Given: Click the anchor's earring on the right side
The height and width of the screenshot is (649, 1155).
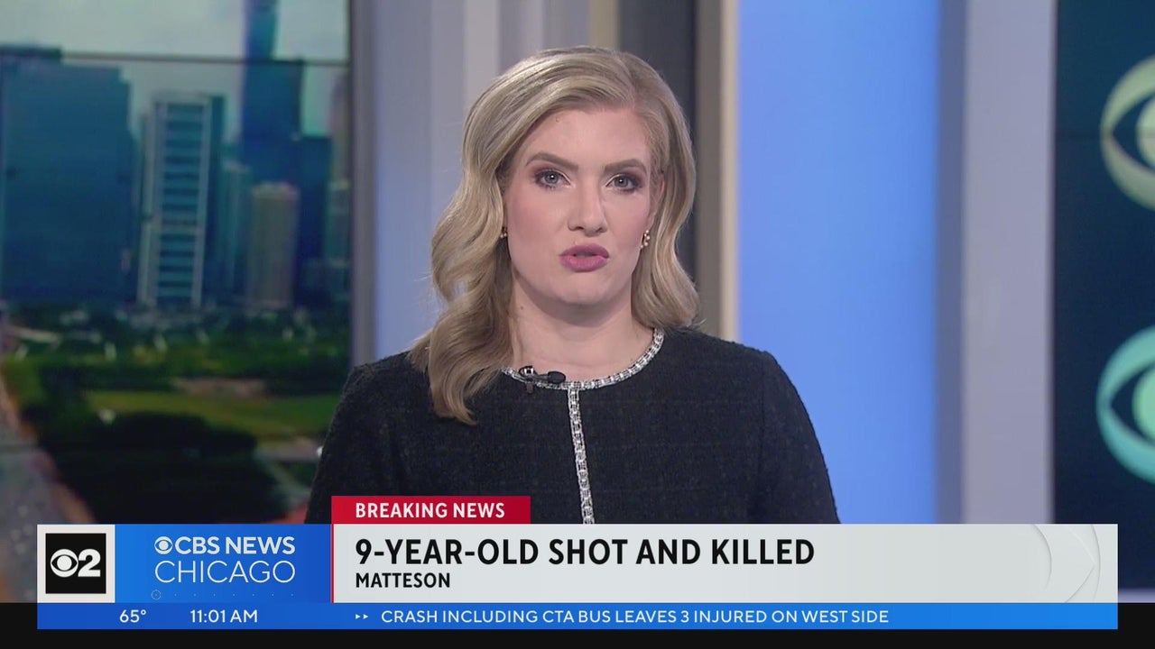Looking at the screenshot, I should point(644,240).
